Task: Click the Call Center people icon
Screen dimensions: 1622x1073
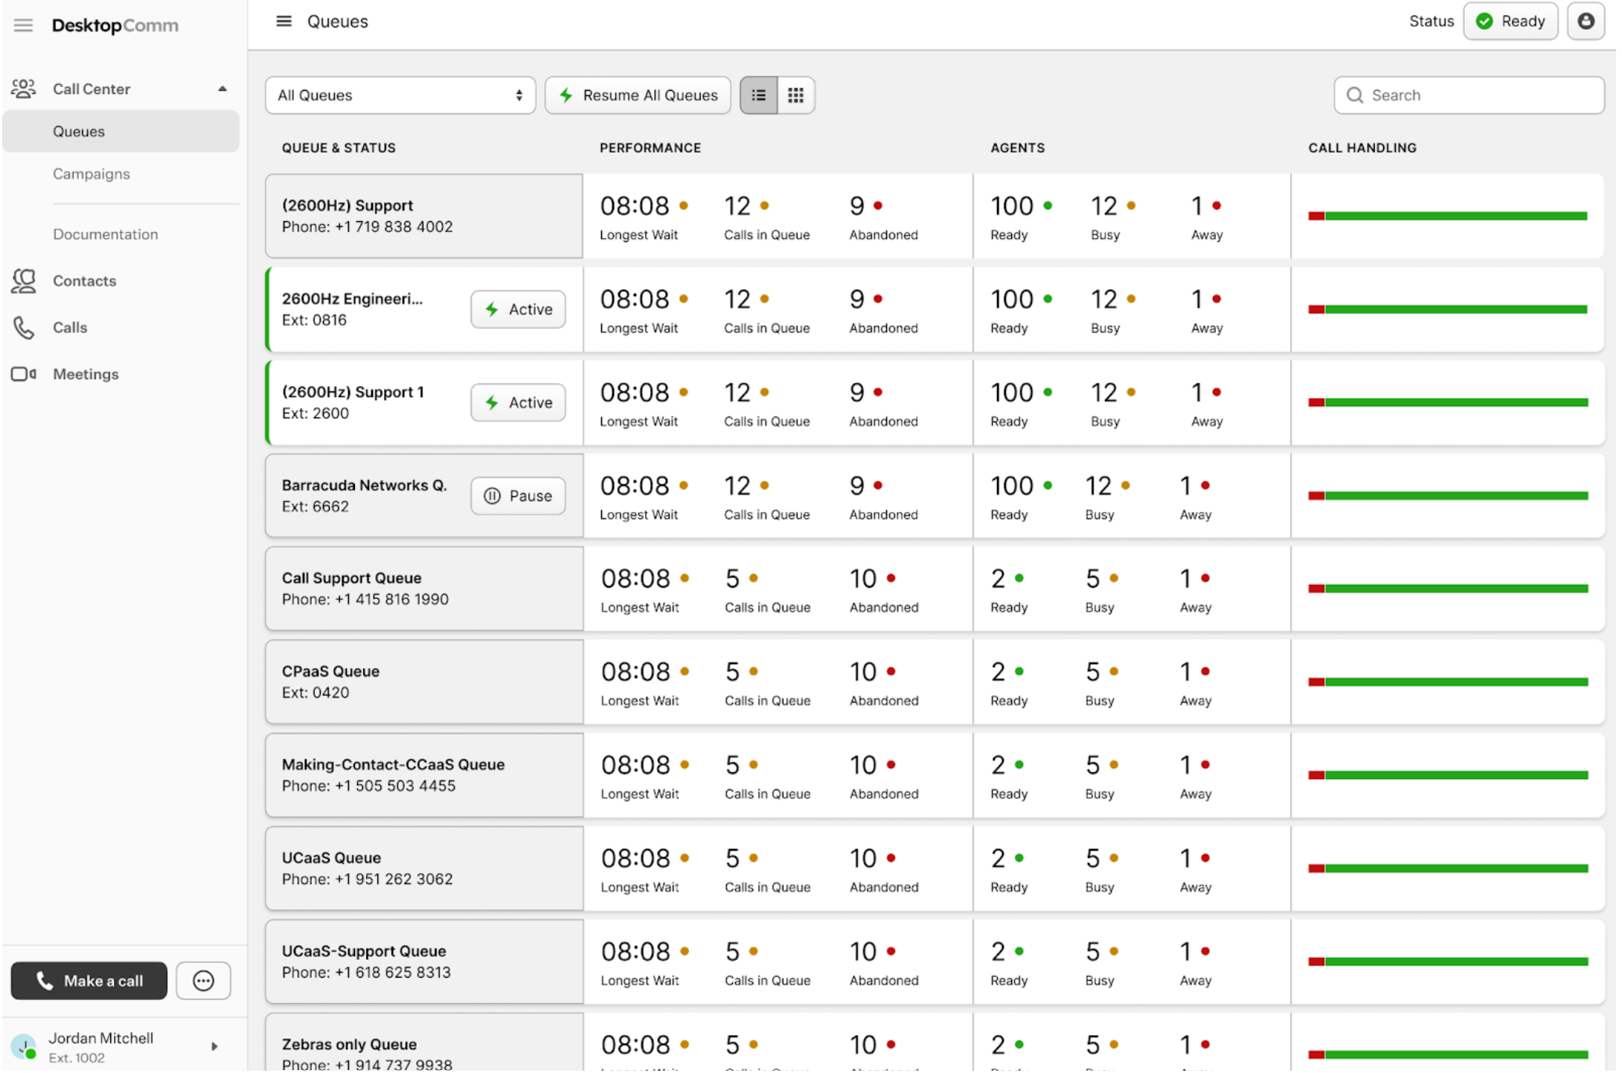Action: point(23,89)
